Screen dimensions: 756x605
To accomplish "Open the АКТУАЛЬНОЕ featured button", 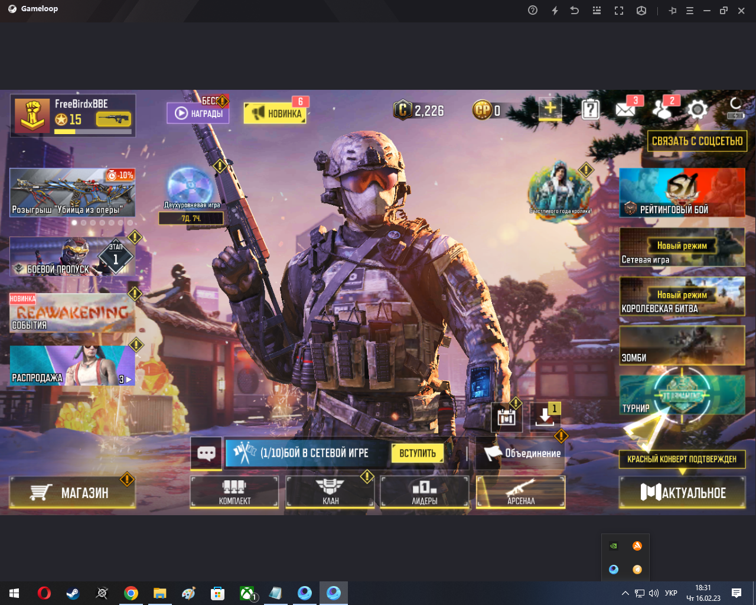I will coord(682,492).
